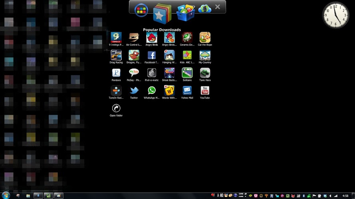Image resolution: width=355 pixels, height=199 pixels.
Task: Click the Open folder shortcut
Action: click(116, 110)
